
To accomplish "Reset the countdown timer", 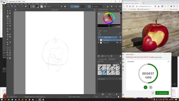I will click(x=151, y=87).
